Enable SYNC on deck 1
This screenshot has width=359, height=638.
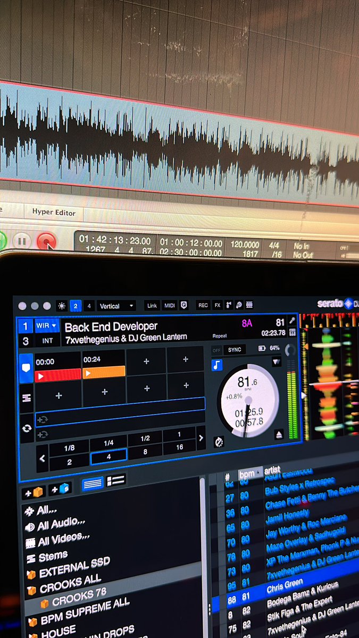[x=235, y=349]
